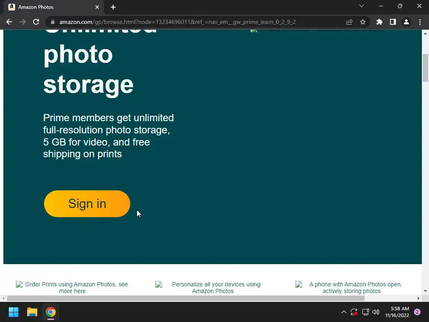View site info via the lock icon
This screenshot has height=322, width=429.
53,22
